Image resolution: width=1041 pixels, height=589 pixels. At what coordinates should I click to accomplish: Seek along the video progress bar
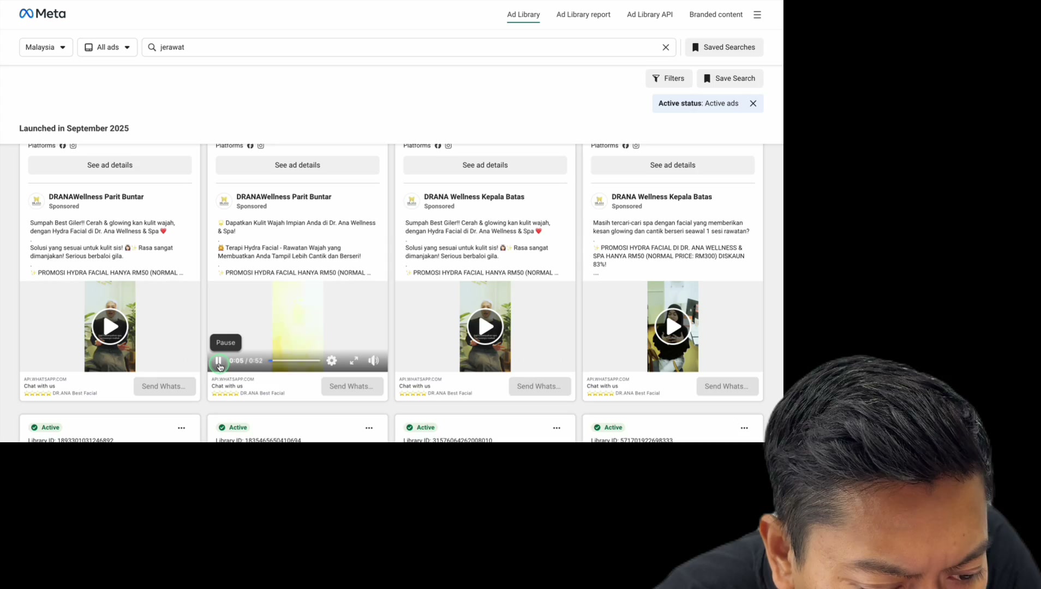pos(295,361)
